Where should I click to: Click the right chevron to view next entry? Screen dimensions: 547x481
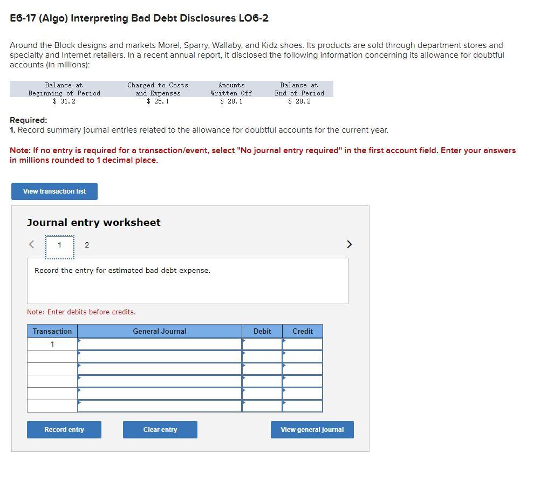coord(349,244)
